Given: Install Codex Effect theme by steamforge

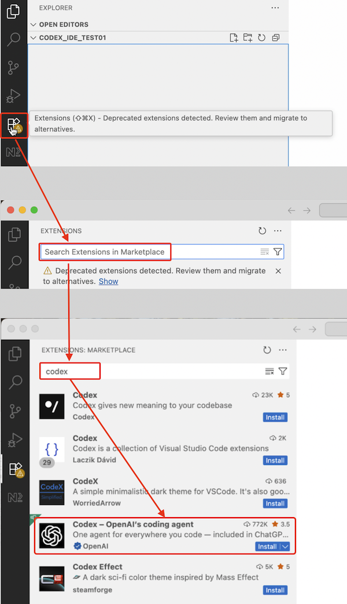Looking at the screenshot, I should tap(275, 590).
